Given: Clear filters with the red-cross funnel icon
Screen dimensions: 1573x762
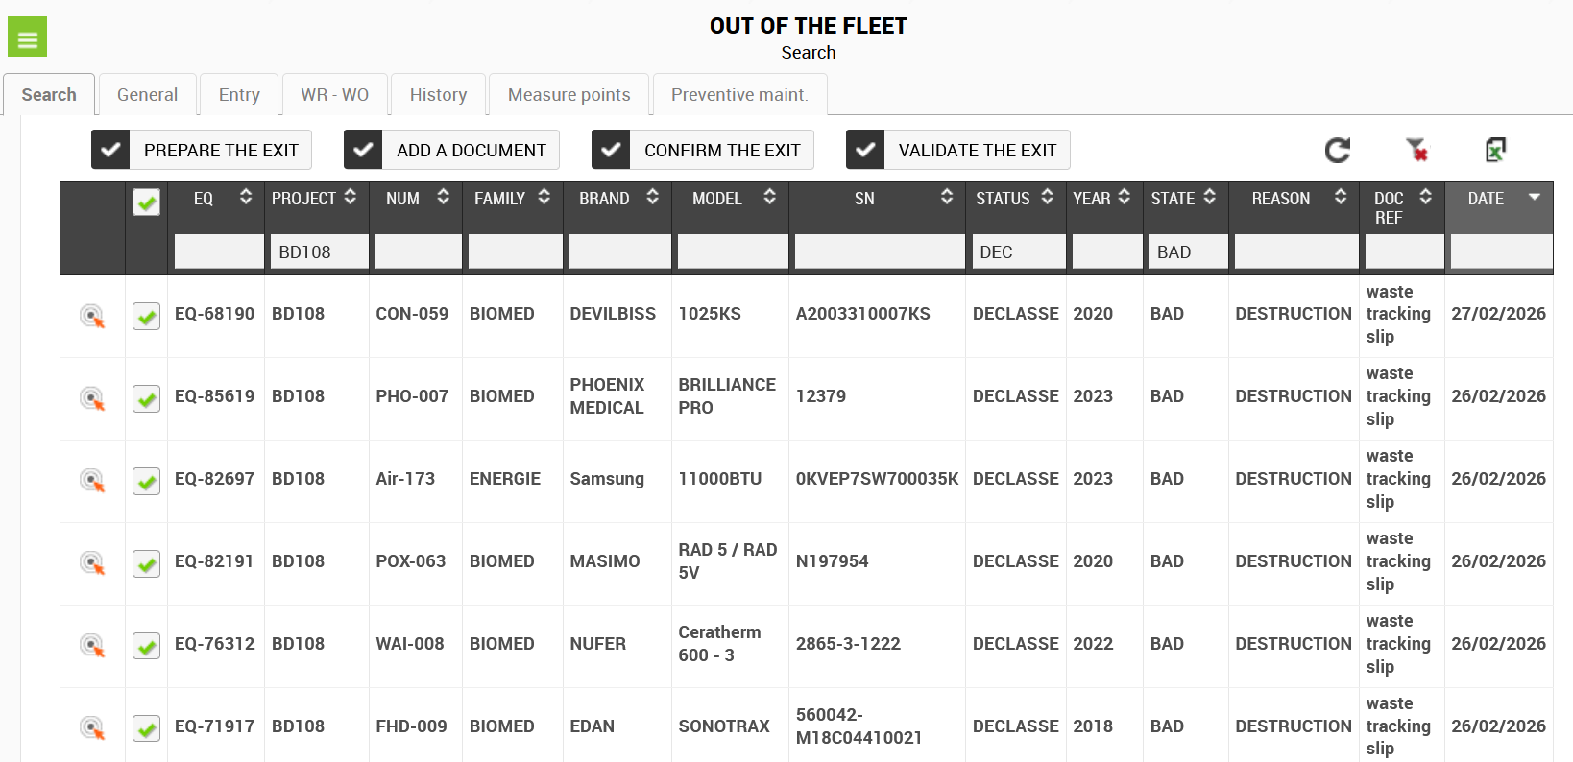Looking at the screenshot, I should (x=1416, y=150).
